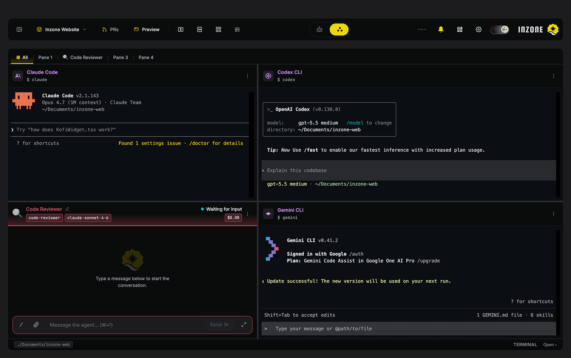The height and width of the screenshot is (358, 571).
Task: Open the task checklist view
Action: [x=238, y=29]
